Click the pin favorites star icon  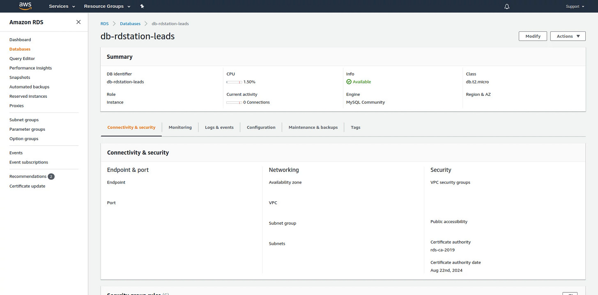pyautogui.click(x=142, y=6)
